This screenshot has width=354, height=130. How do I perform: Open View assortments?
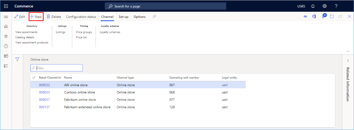[26, 32]
